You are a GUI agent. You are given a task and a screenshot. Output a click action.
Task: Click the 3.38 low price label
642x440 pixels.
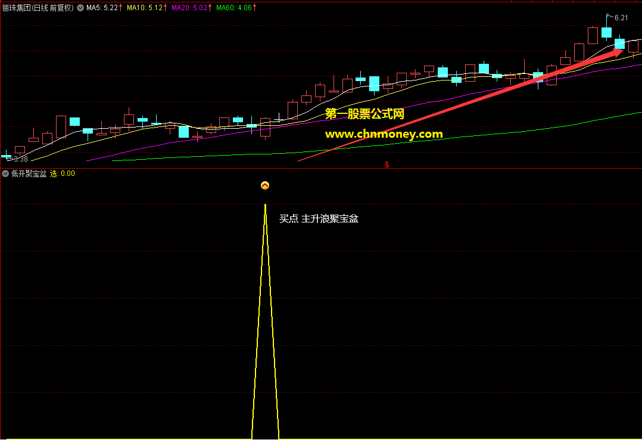coord(20,159)
